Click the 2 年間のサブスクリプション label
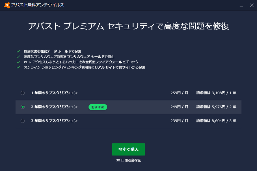 pyautogui.click(x=54, y=107)
